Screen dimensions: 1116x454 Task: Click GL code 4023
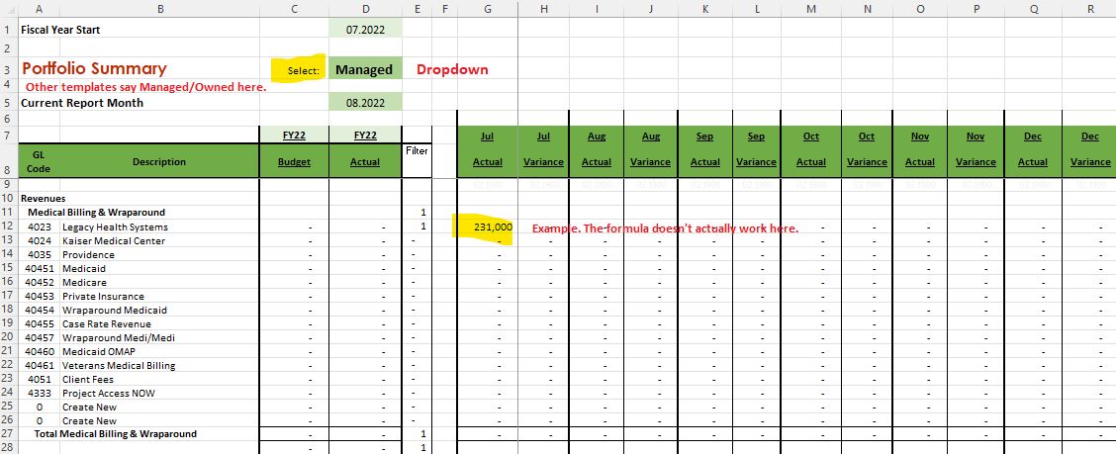point(39,227)
